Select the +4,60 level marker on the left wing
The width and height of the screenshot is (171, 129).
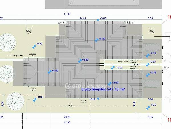pyautogui.click(x=50, y=72)
